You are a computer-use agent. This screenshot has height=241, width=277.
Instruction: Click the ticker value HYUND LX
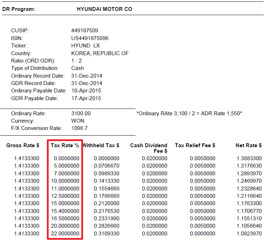86,46
